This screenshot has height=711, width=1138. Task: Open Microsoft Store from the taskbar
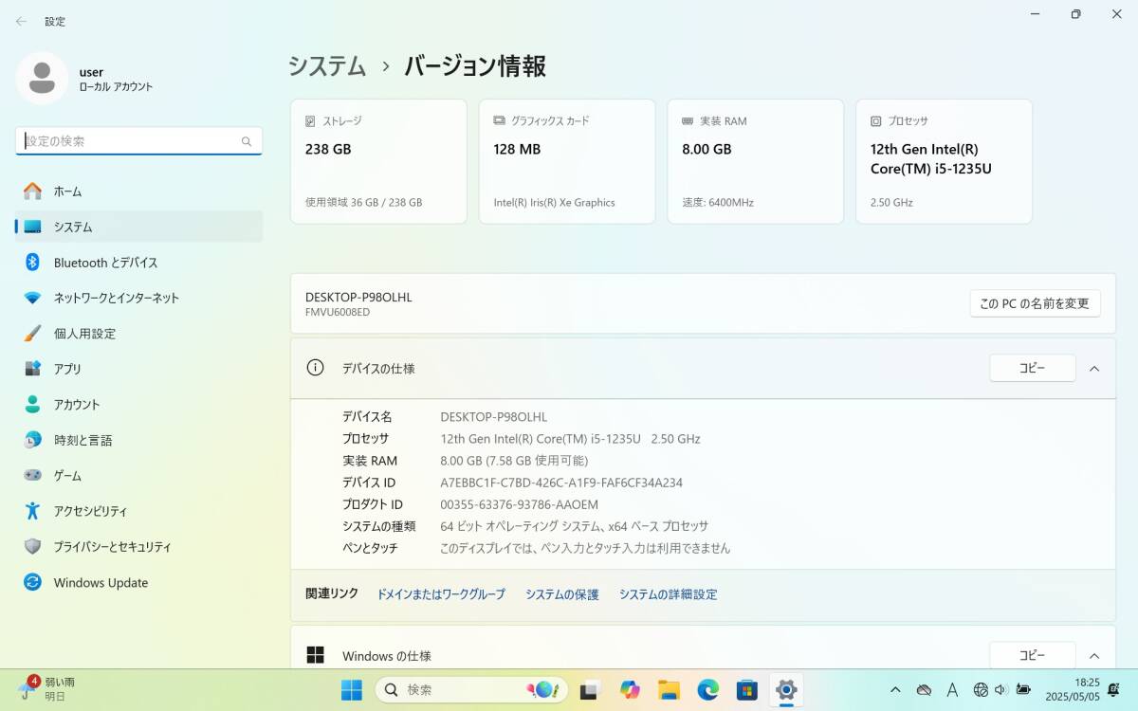pyautogui.click(x=746, y=689)
